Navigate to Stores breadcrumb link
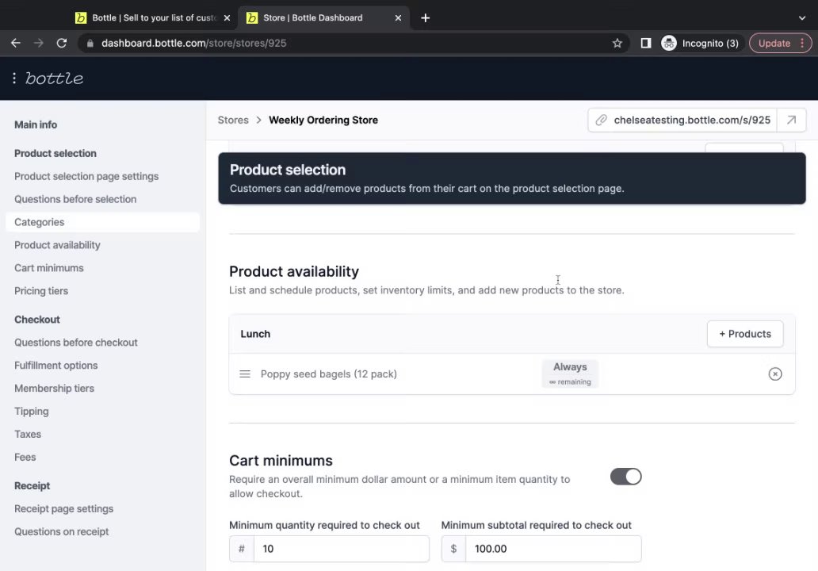The width and height of the screenshot is (818, 571). pos(233,120)
